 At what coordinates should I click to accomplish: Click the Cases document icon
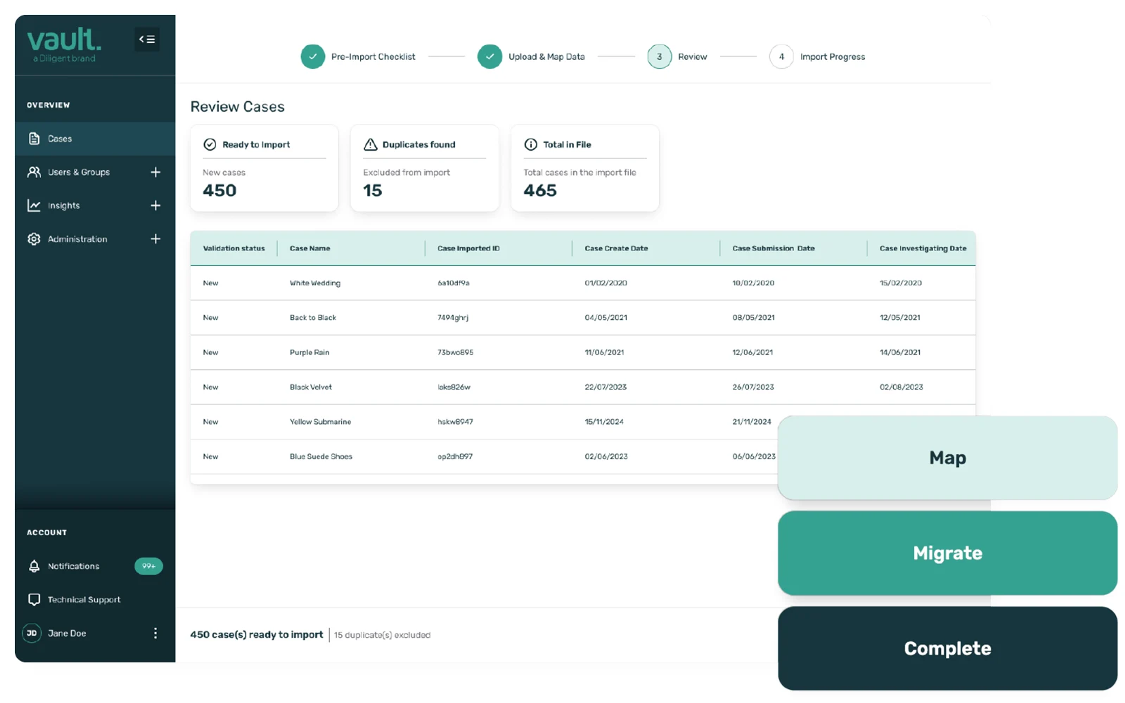click(34, 139)
